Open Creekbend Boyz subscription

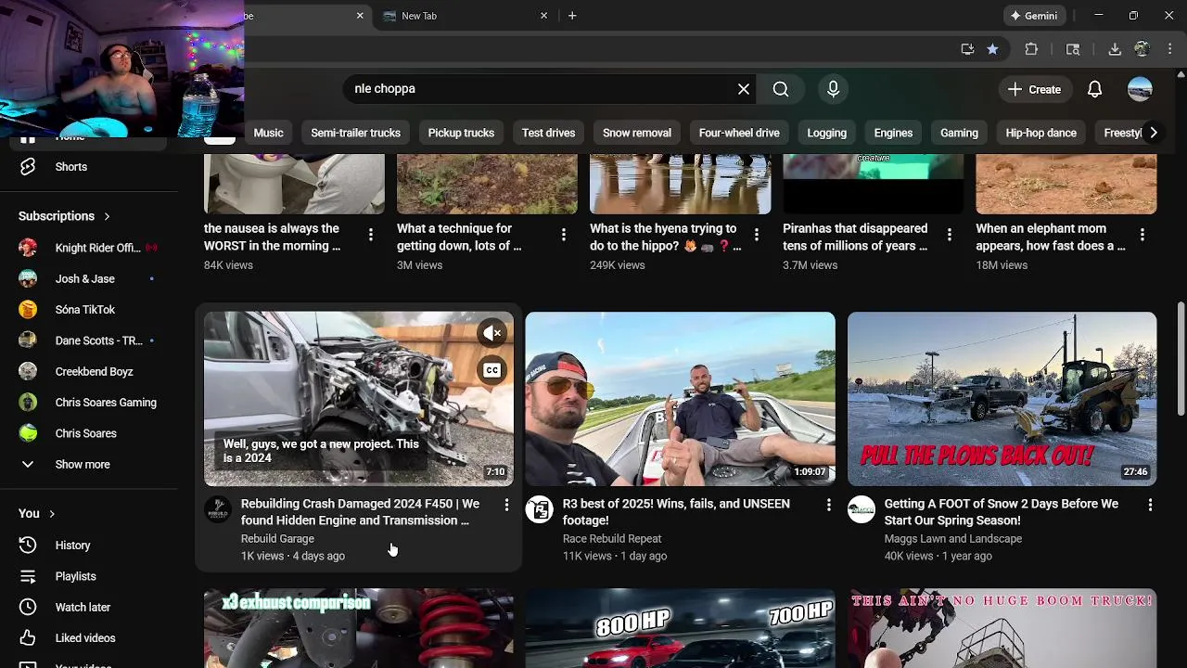click(x=93, y=371)
